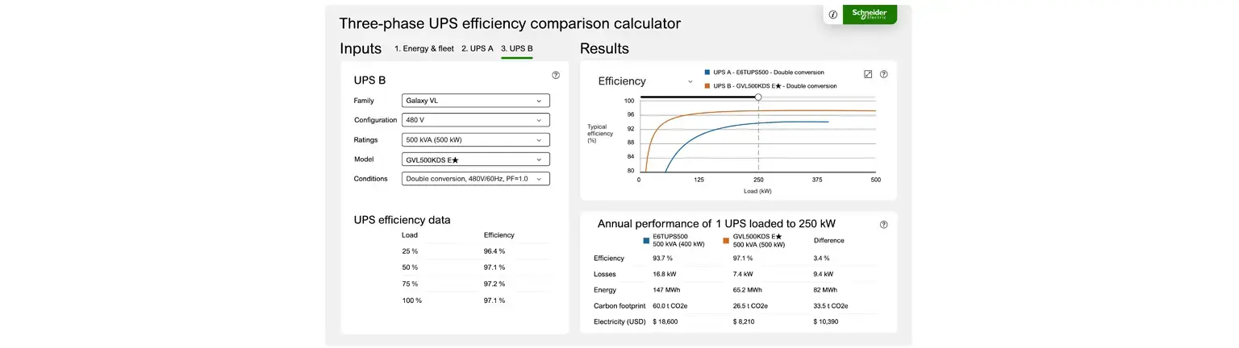1239x348 pixels.
Task: Click the UPS B - GVL500KDS E legend label
Action: click(775, 85)
